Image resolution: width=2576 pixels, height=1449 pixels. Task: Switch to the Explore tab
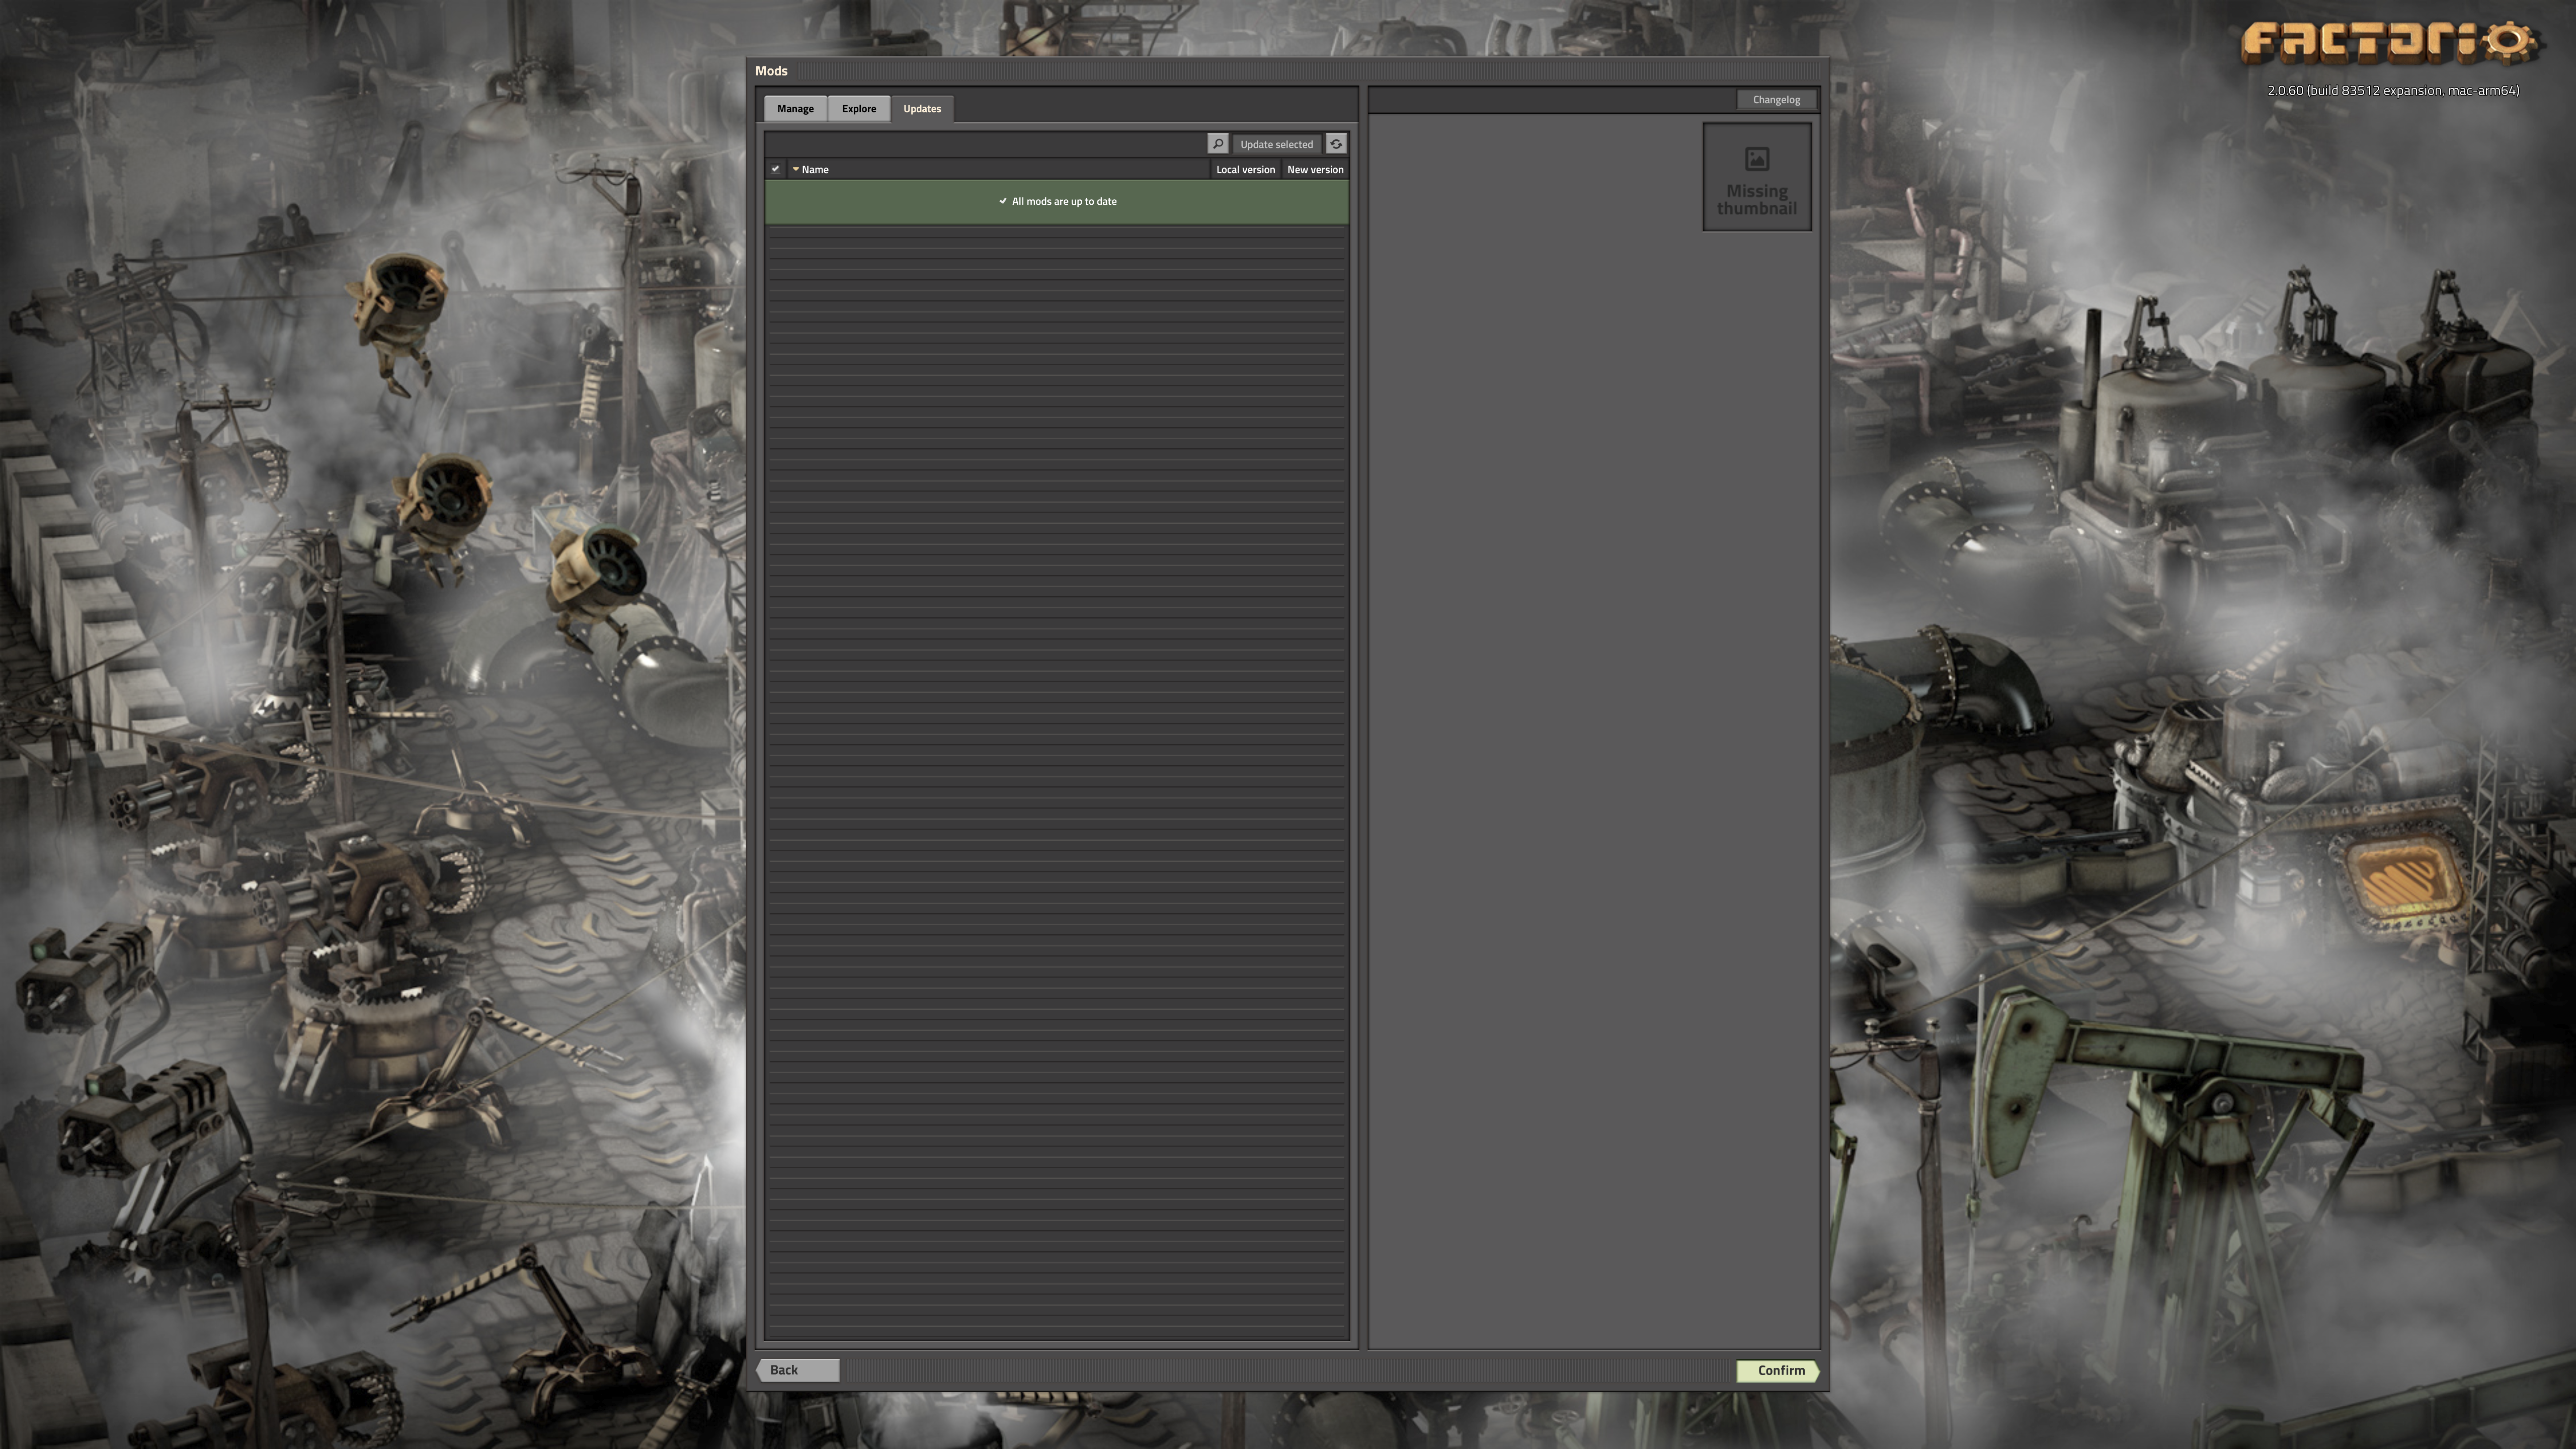point(858,109)
